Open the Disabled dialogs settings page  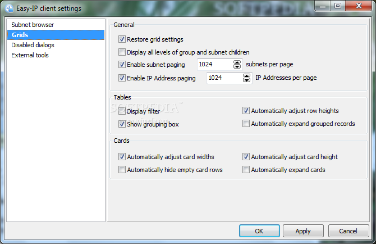[56, 45]
